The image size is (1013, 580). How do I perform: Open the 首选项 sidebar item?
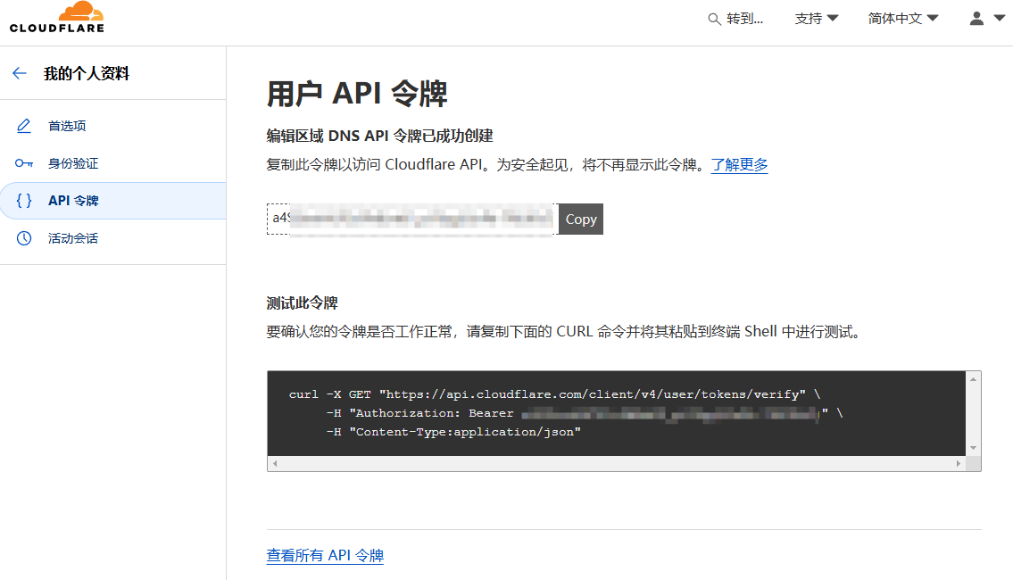(x=67, y=126)
